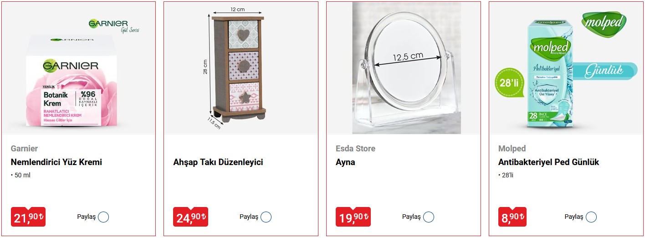Click the Esda Store brand name
The height and width of the screenshot is (238, 645).
click(355, 149)
